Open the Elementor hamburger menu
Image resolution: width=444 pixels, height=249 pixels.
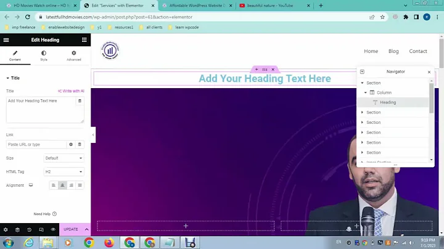tap(6, 40)
